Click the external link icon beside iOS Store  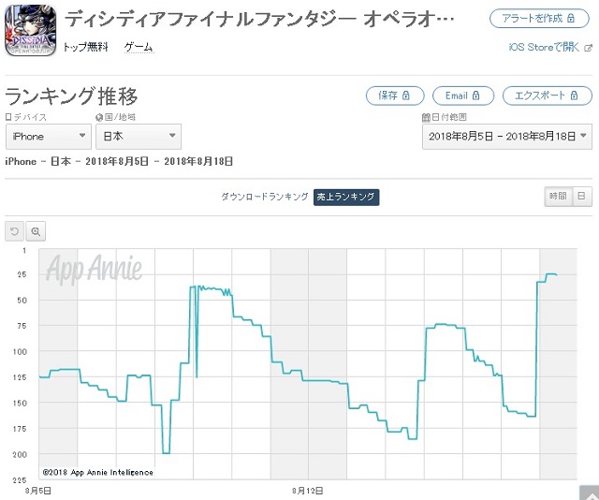click(x=589, y=48)
